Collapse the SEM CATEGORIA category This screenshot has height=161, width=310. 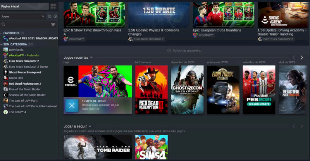tap(2, 44)
